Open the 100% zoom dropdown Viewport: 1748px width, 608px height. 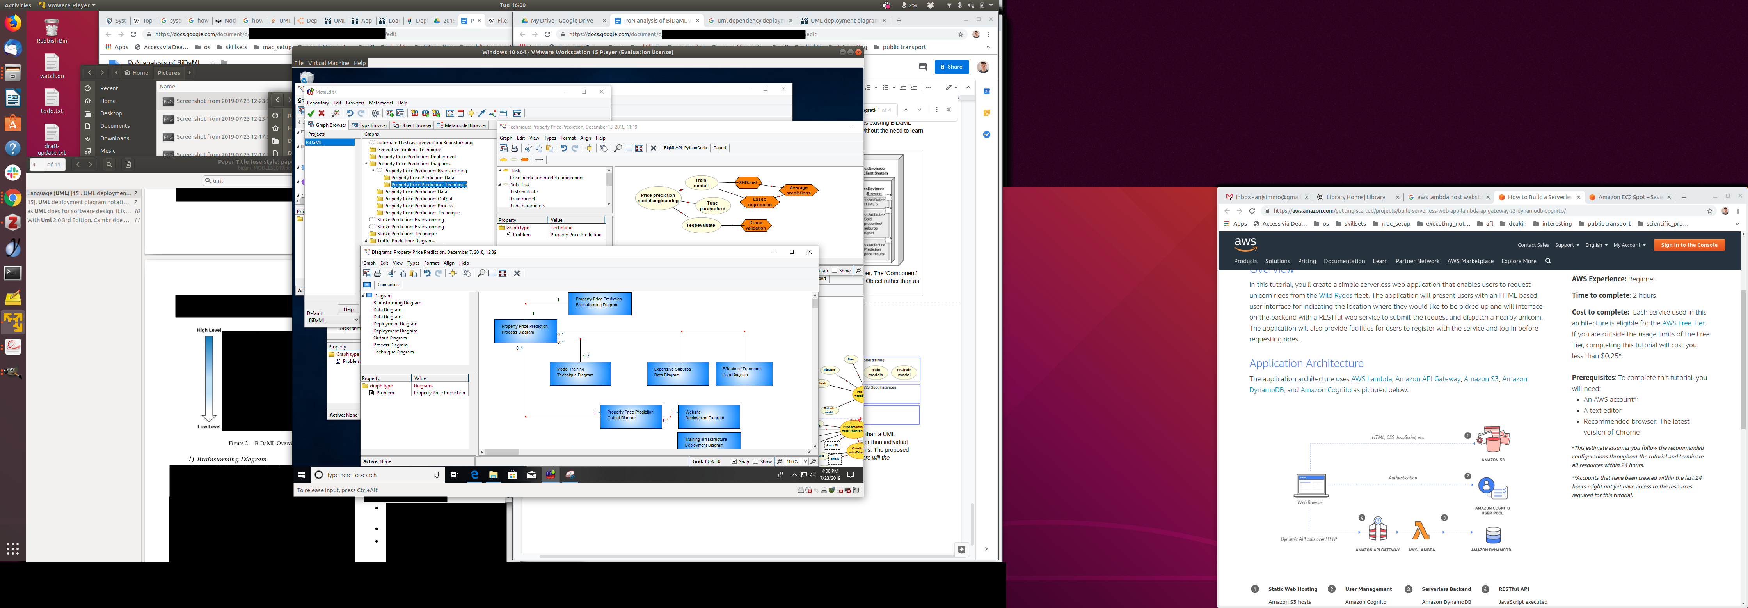click(805, 461)
